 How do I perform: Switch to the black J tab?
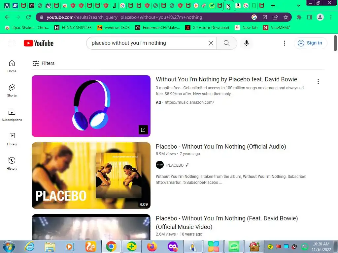click(114, 6)
